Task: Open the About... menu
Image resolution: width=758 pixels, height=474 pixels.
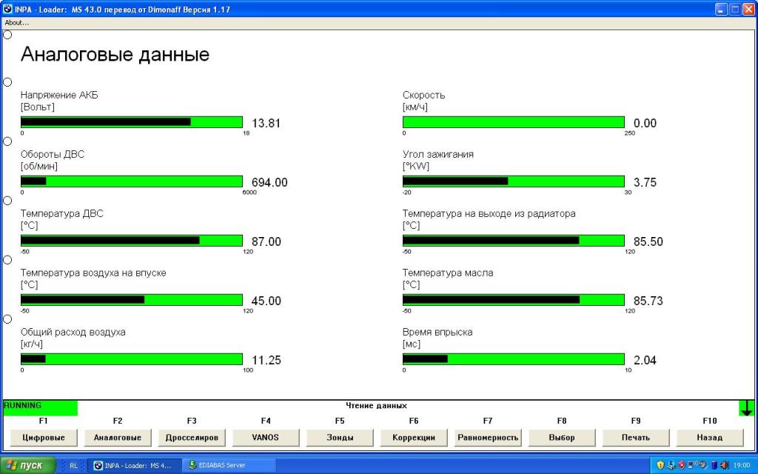Action: (17, 23)
